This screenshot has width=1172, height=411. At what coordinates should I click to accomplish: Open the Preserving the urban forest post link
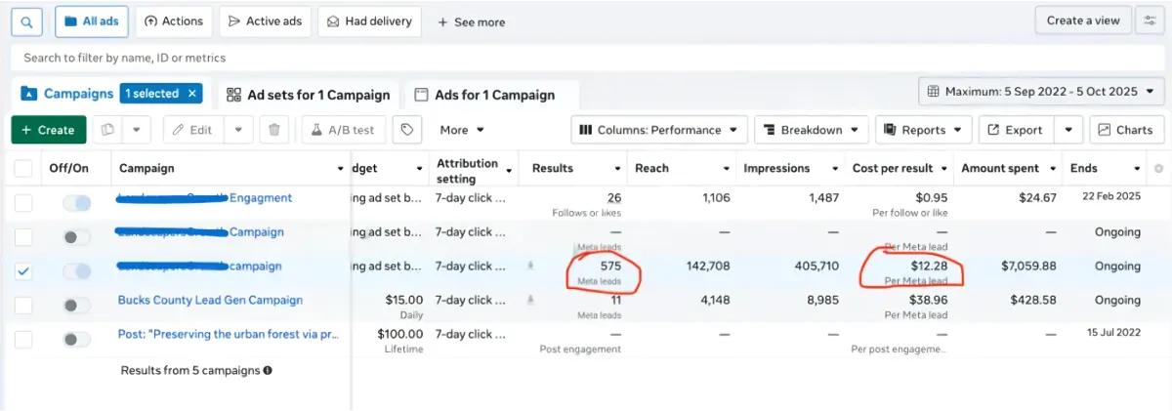[229, 335]
